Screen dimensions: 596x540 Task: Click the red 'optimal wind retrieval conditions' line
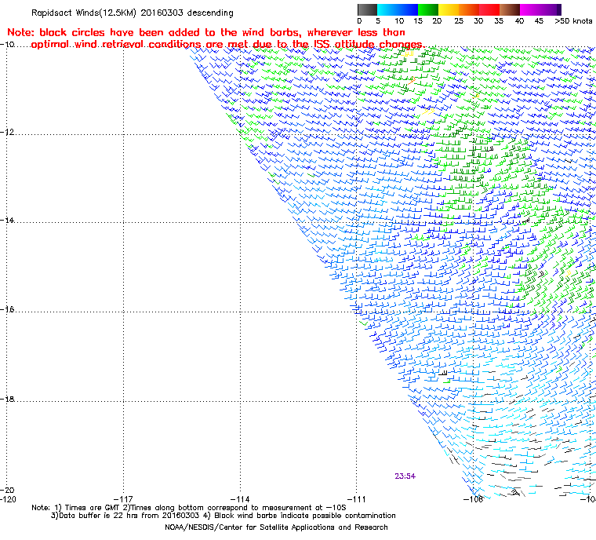click(x=227, y=45)
